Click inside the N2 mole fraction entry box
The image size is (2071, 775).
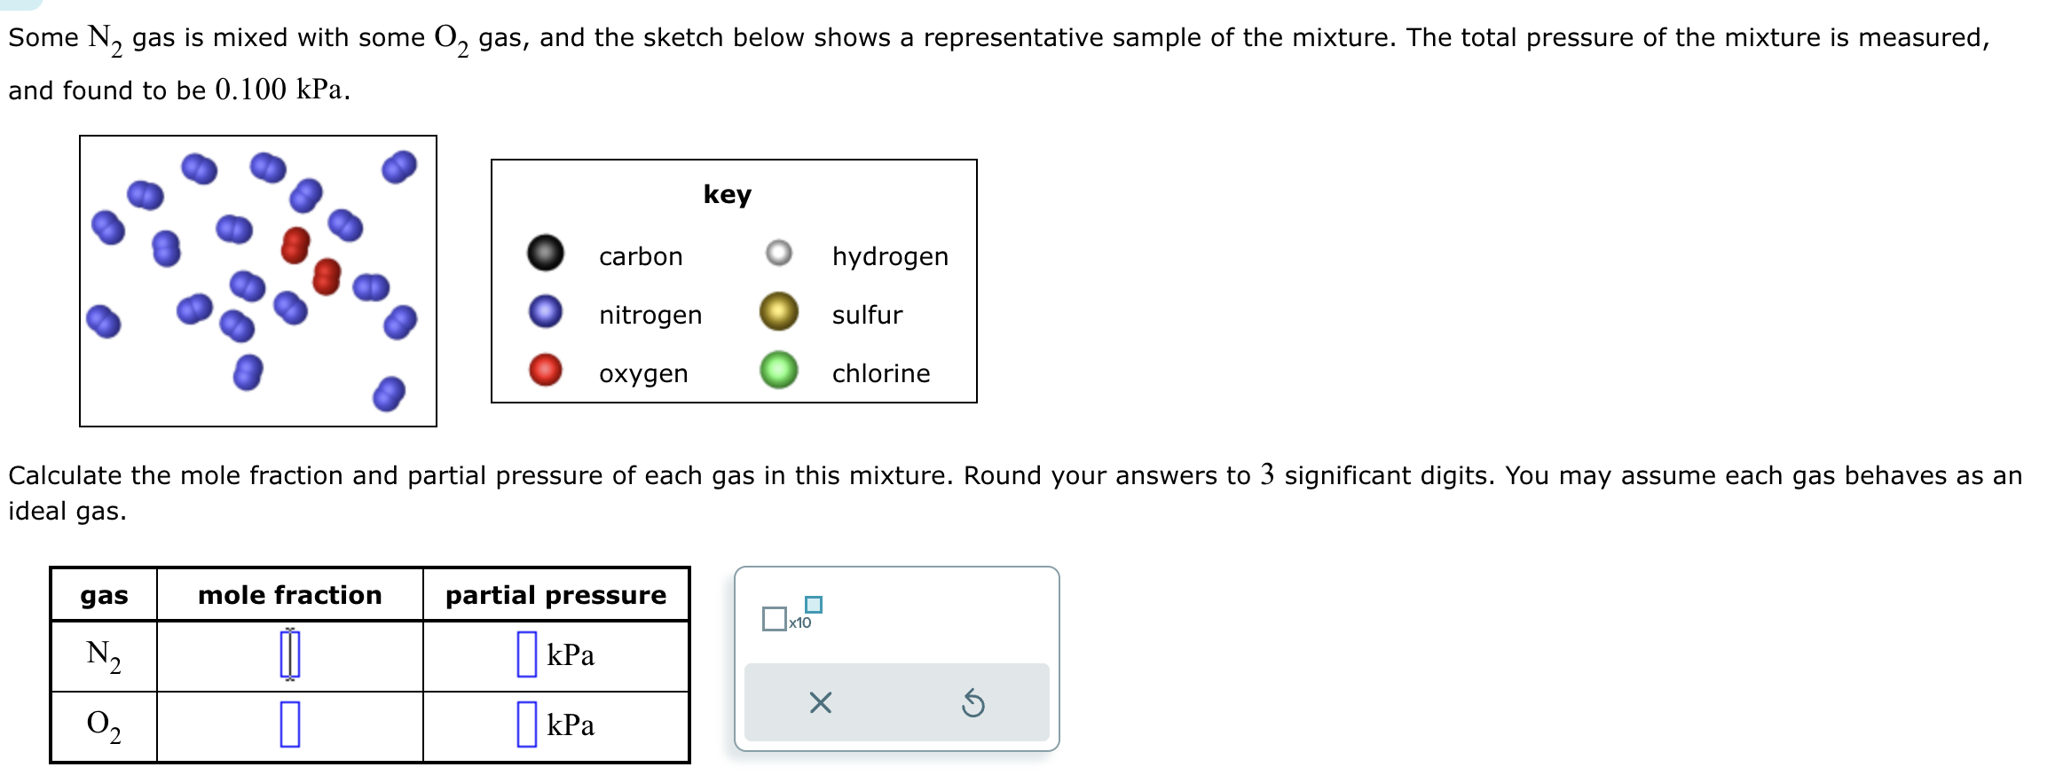[288, 656]
